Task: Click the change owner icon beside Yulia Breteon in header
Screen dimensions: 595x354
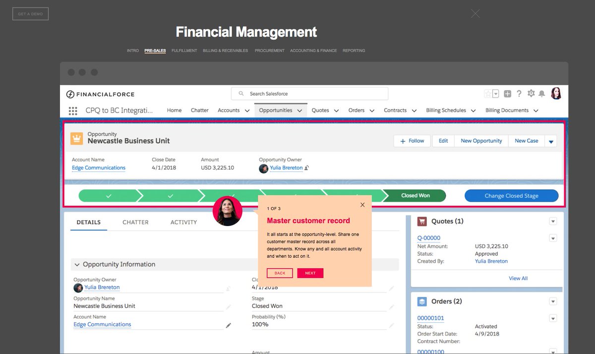Action: pos(307,168)
